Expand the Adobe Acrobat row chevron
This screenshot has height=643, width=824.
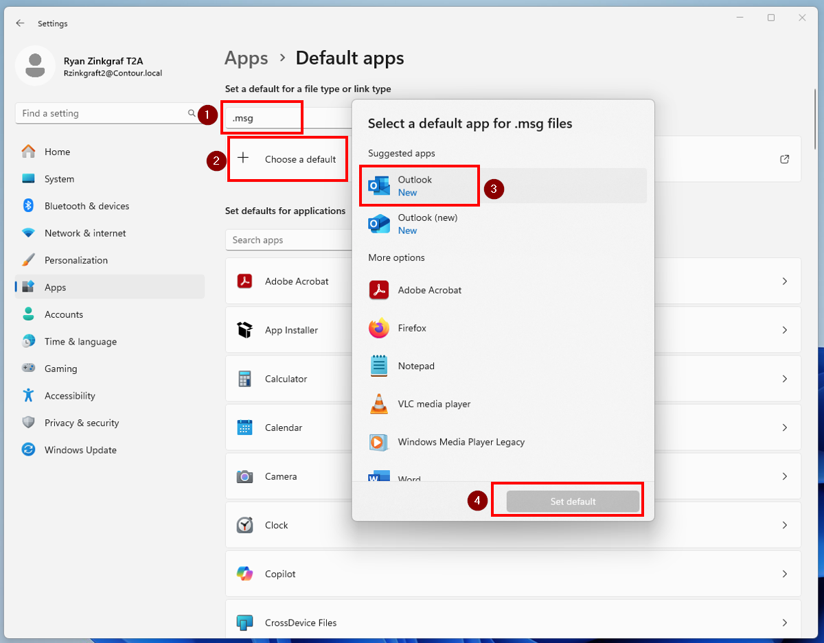(785, 281)
